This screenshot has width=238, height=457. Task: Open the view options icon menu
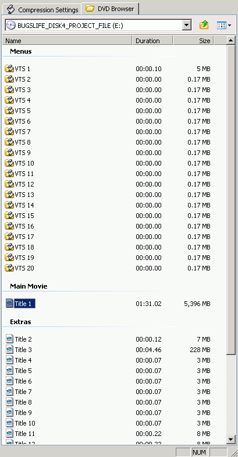pos(224,26)
